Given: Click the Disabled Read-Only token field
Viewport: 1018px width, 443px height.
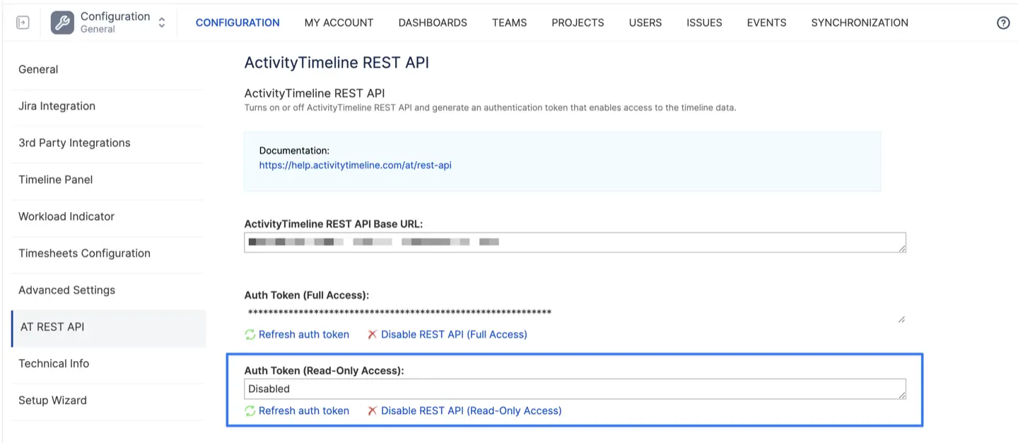Looking at the screenshot, I should [574, 389].
